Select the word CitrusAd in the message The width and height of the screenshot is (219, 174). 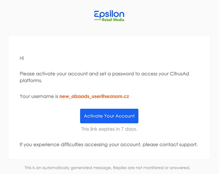[186, 73]
